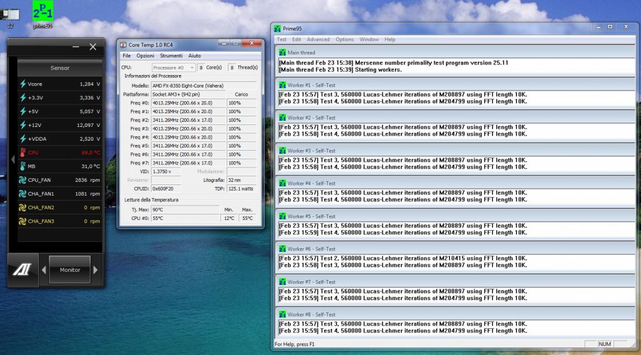The image size is (641, 355).
Task: Open the Options menu in Prime95
Action: click(345, 39)
